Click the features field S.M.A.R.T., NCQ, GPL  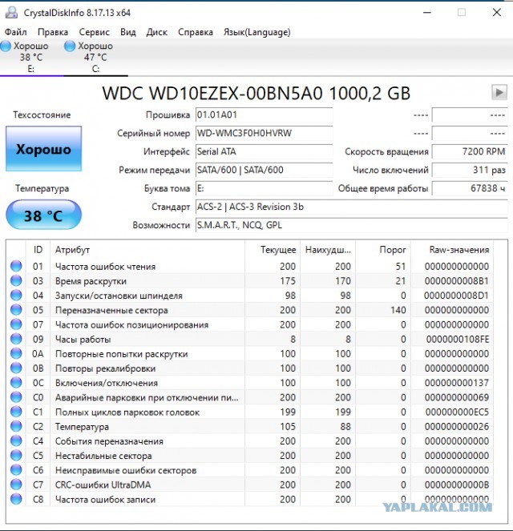[351, 225]
